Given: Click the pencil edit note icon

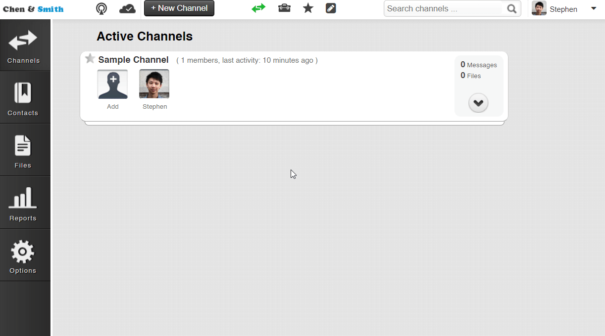Looking at the screenshot, I should [x=331, y=8].
